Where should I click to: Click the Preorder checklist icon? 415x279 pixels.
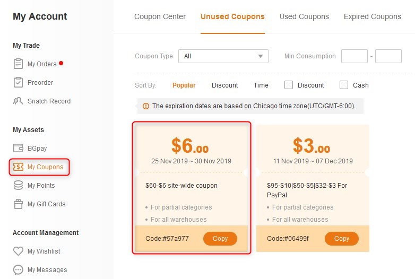point(18,82)
